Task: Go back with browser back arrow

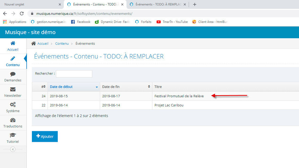Action: (x=5, y=14)
